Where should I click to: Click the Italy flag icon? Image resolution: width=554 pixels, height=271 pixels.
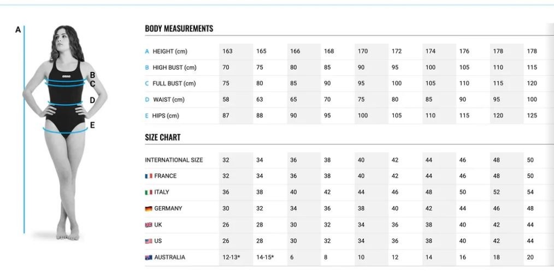(149, 192)
